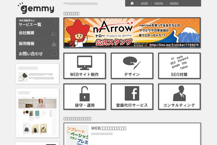Go to home via house icon
The width and height of the screenshot is (217, 145).
[x=132, y=3]
